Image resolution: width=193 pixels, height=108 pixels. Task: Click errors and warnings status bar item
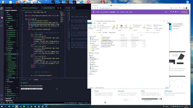click(12, 103)
